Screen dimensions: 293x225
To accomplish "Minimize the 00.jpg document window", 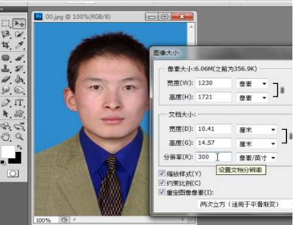I will 152,17.
